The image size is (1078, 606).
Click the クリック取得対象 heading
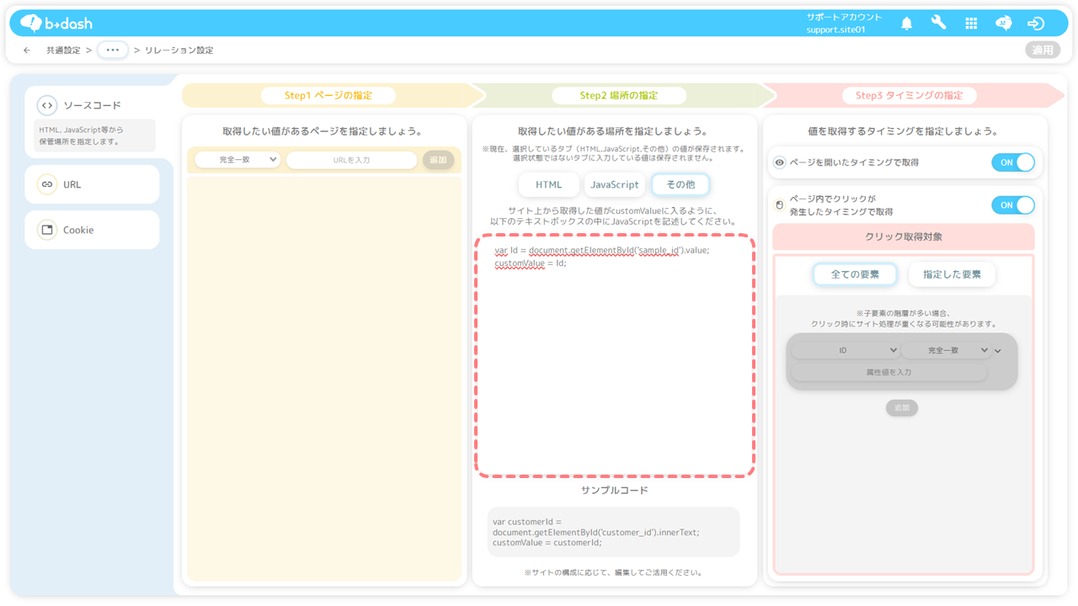(x=904, y=237)
